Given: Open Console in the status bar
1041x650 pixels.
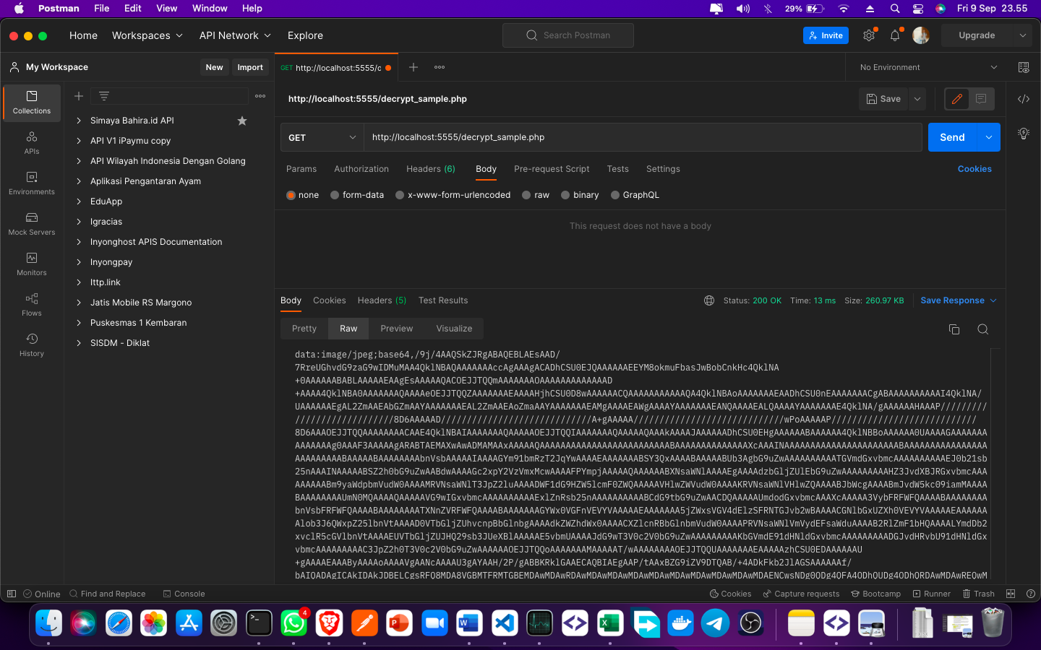Looking at the screenshot, I should [184, 594].
